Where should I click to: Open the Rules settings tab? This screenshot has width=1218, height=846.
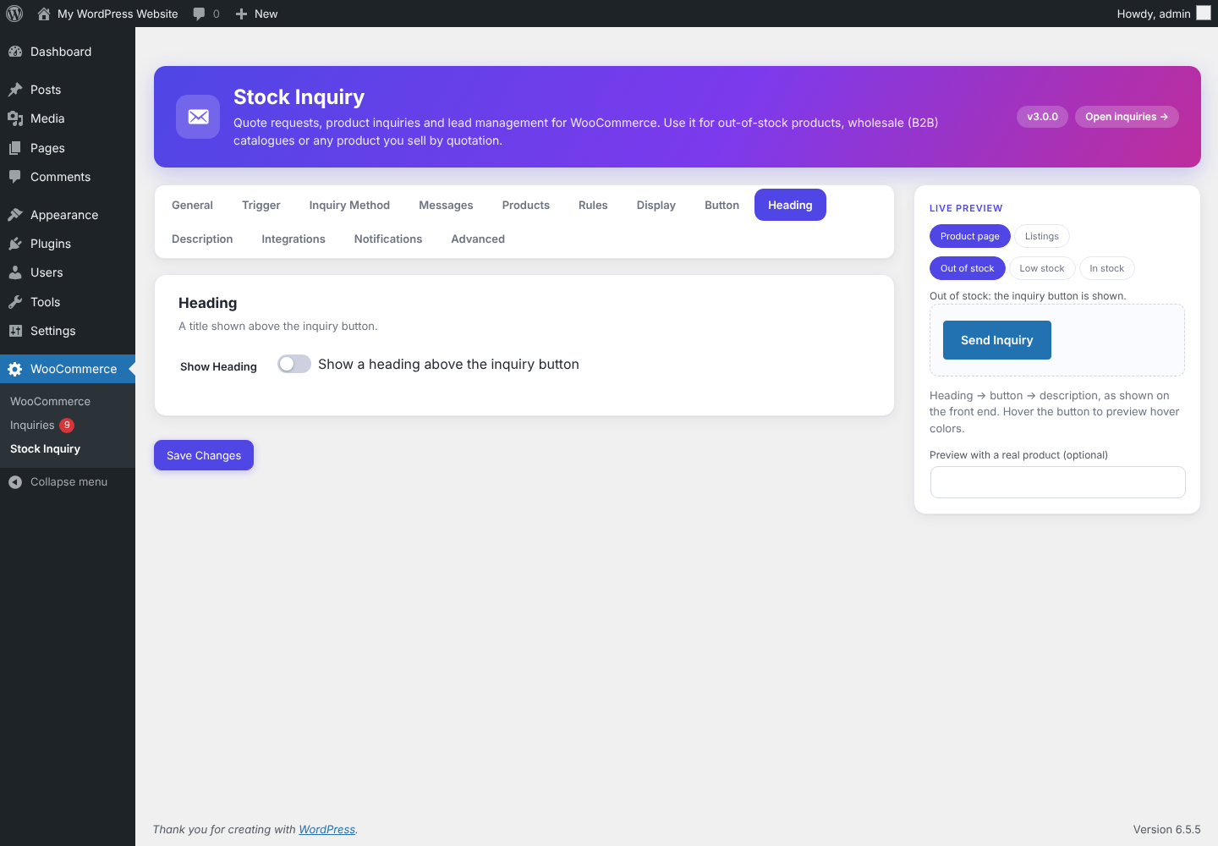(x=593, y=205)
